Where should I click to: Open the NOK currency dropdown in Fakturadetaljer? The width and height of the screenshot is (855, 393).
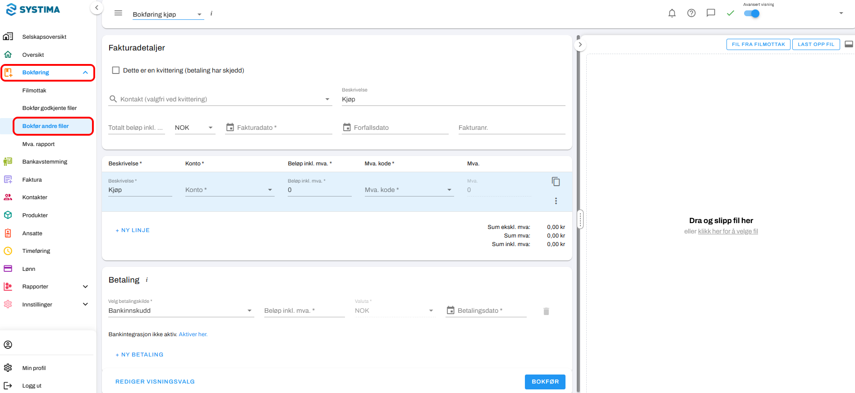pos(194,128)
